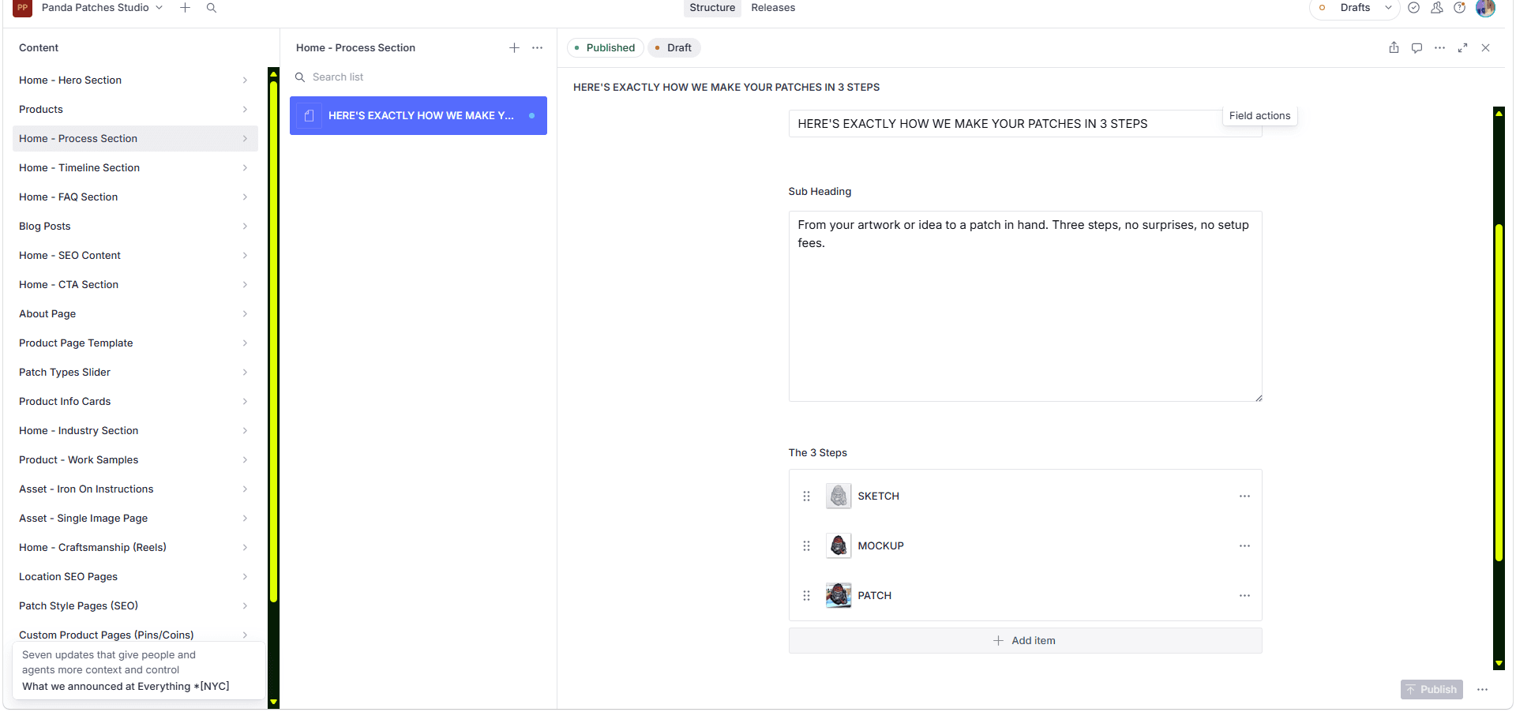Open the help question mark icon

tap(1460, 8)
